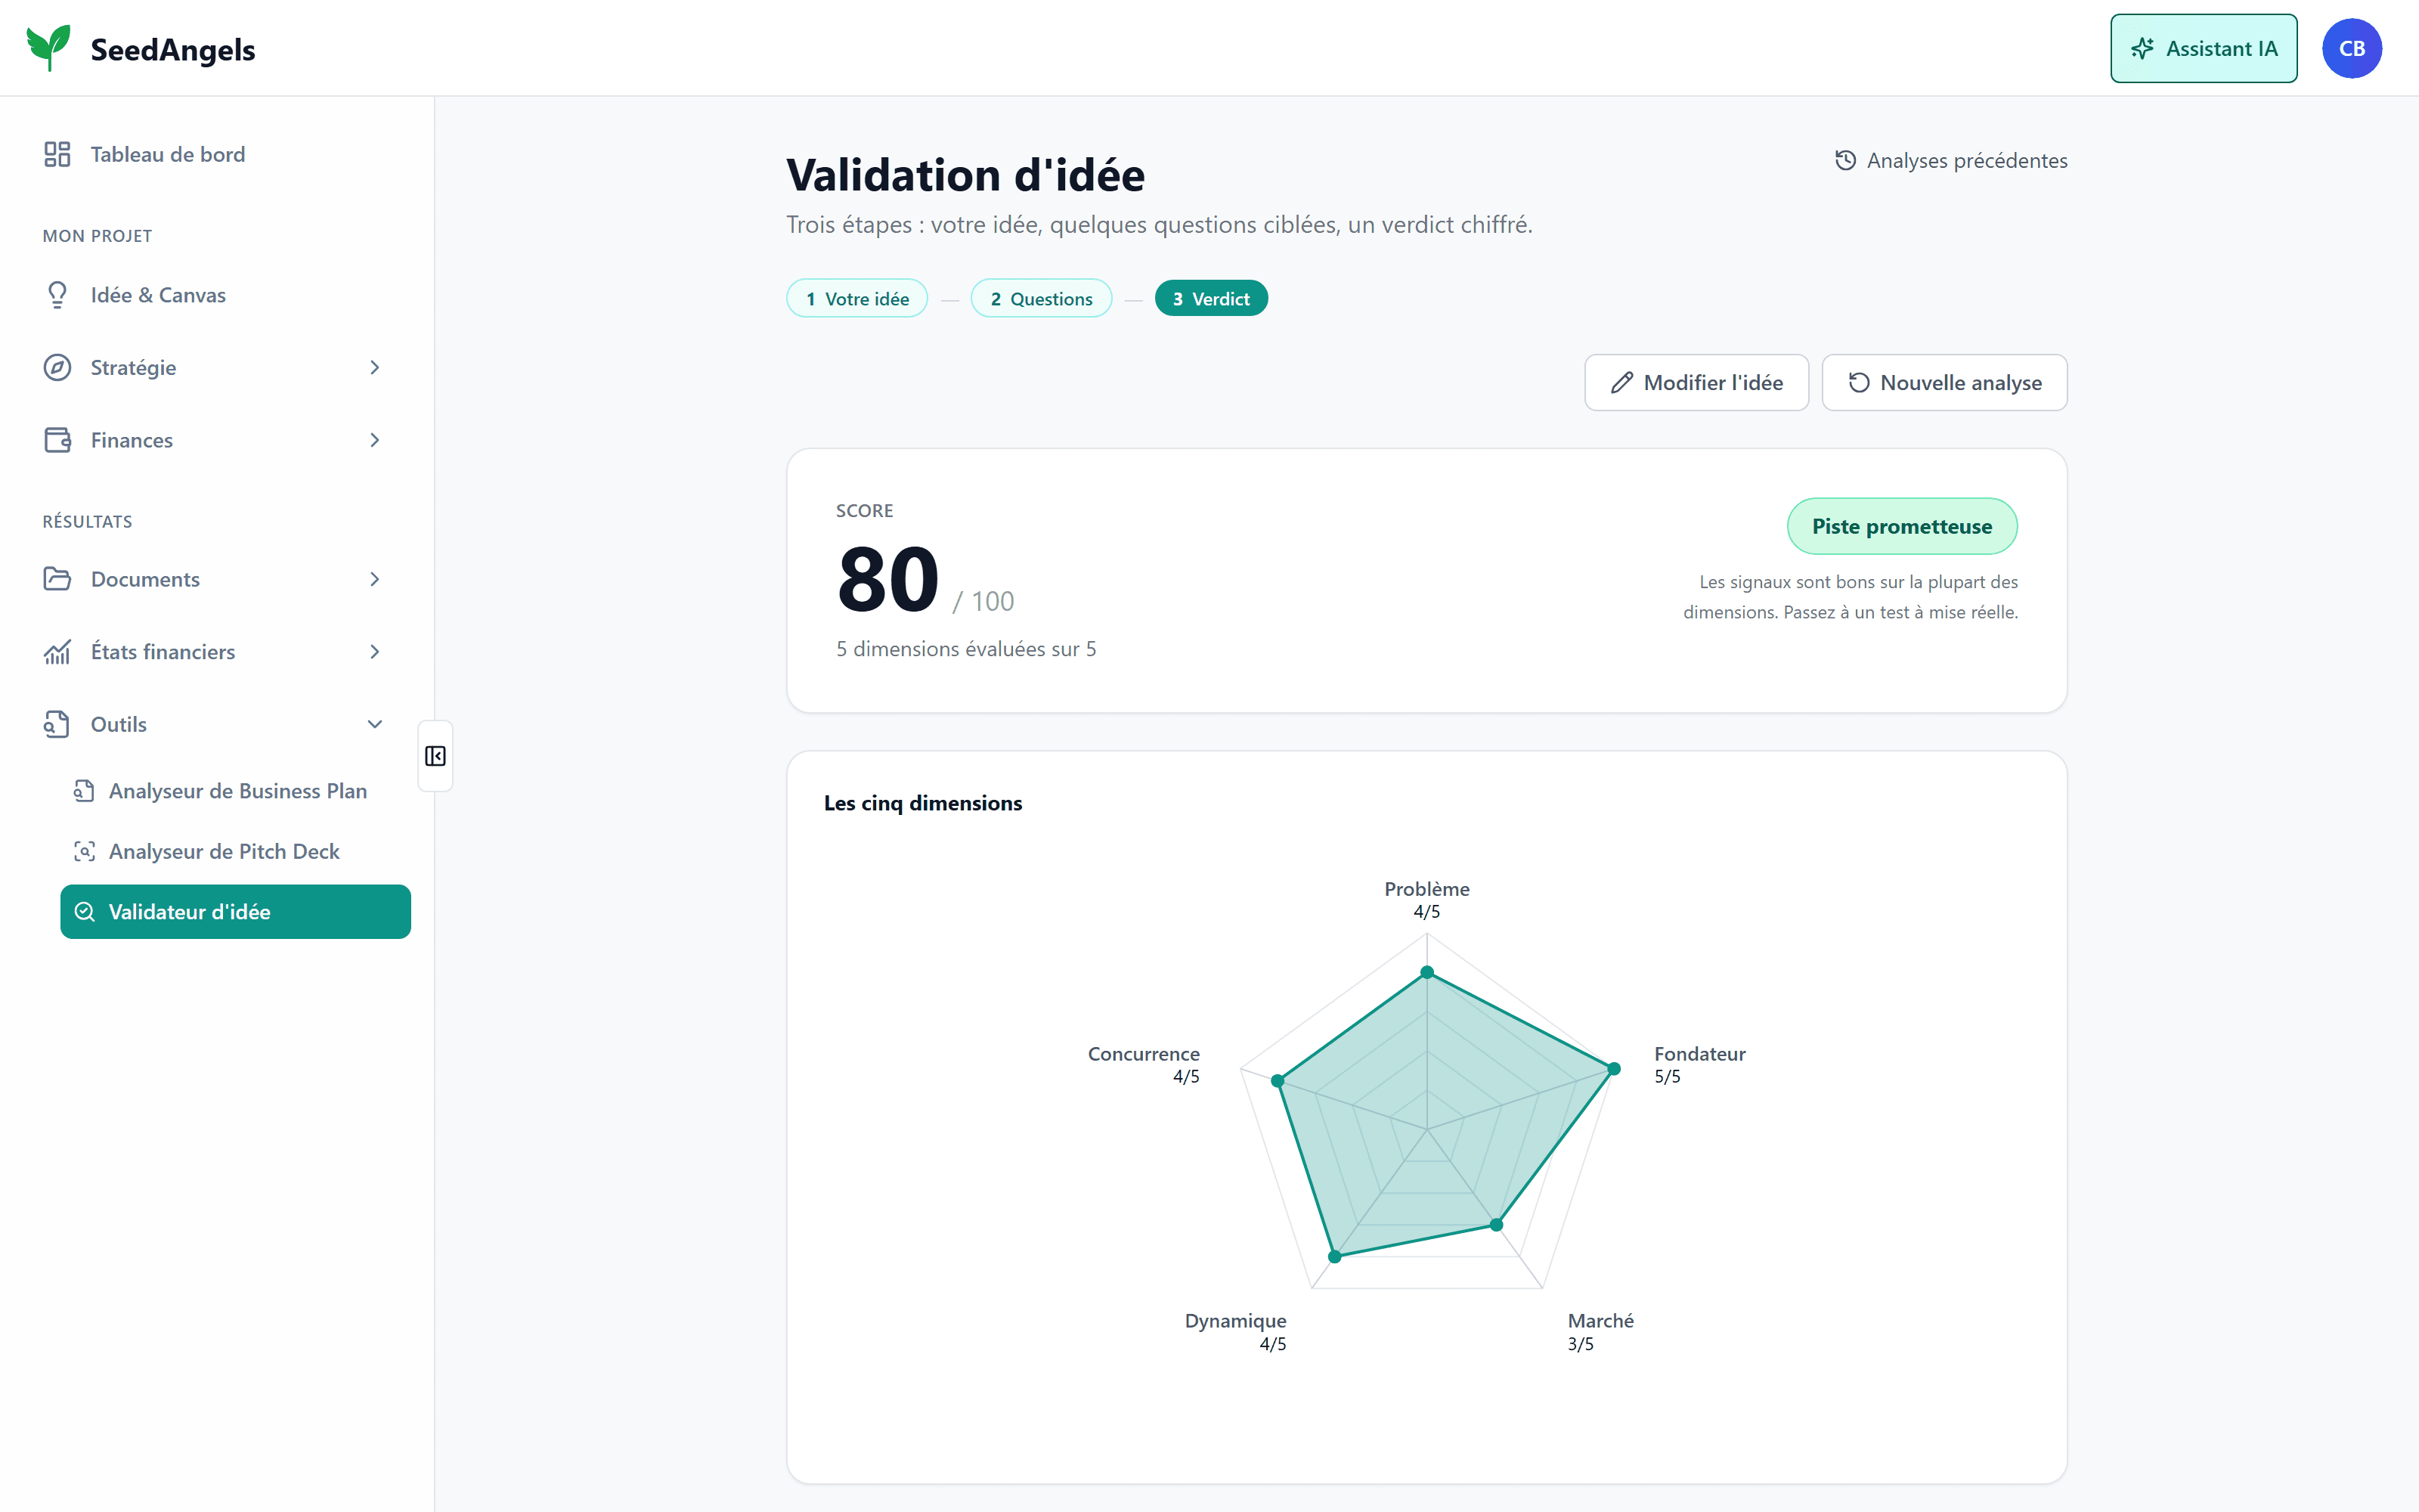Go to step 1 Votre idée
This screenshot has width=2419, height=1512.
856,298
